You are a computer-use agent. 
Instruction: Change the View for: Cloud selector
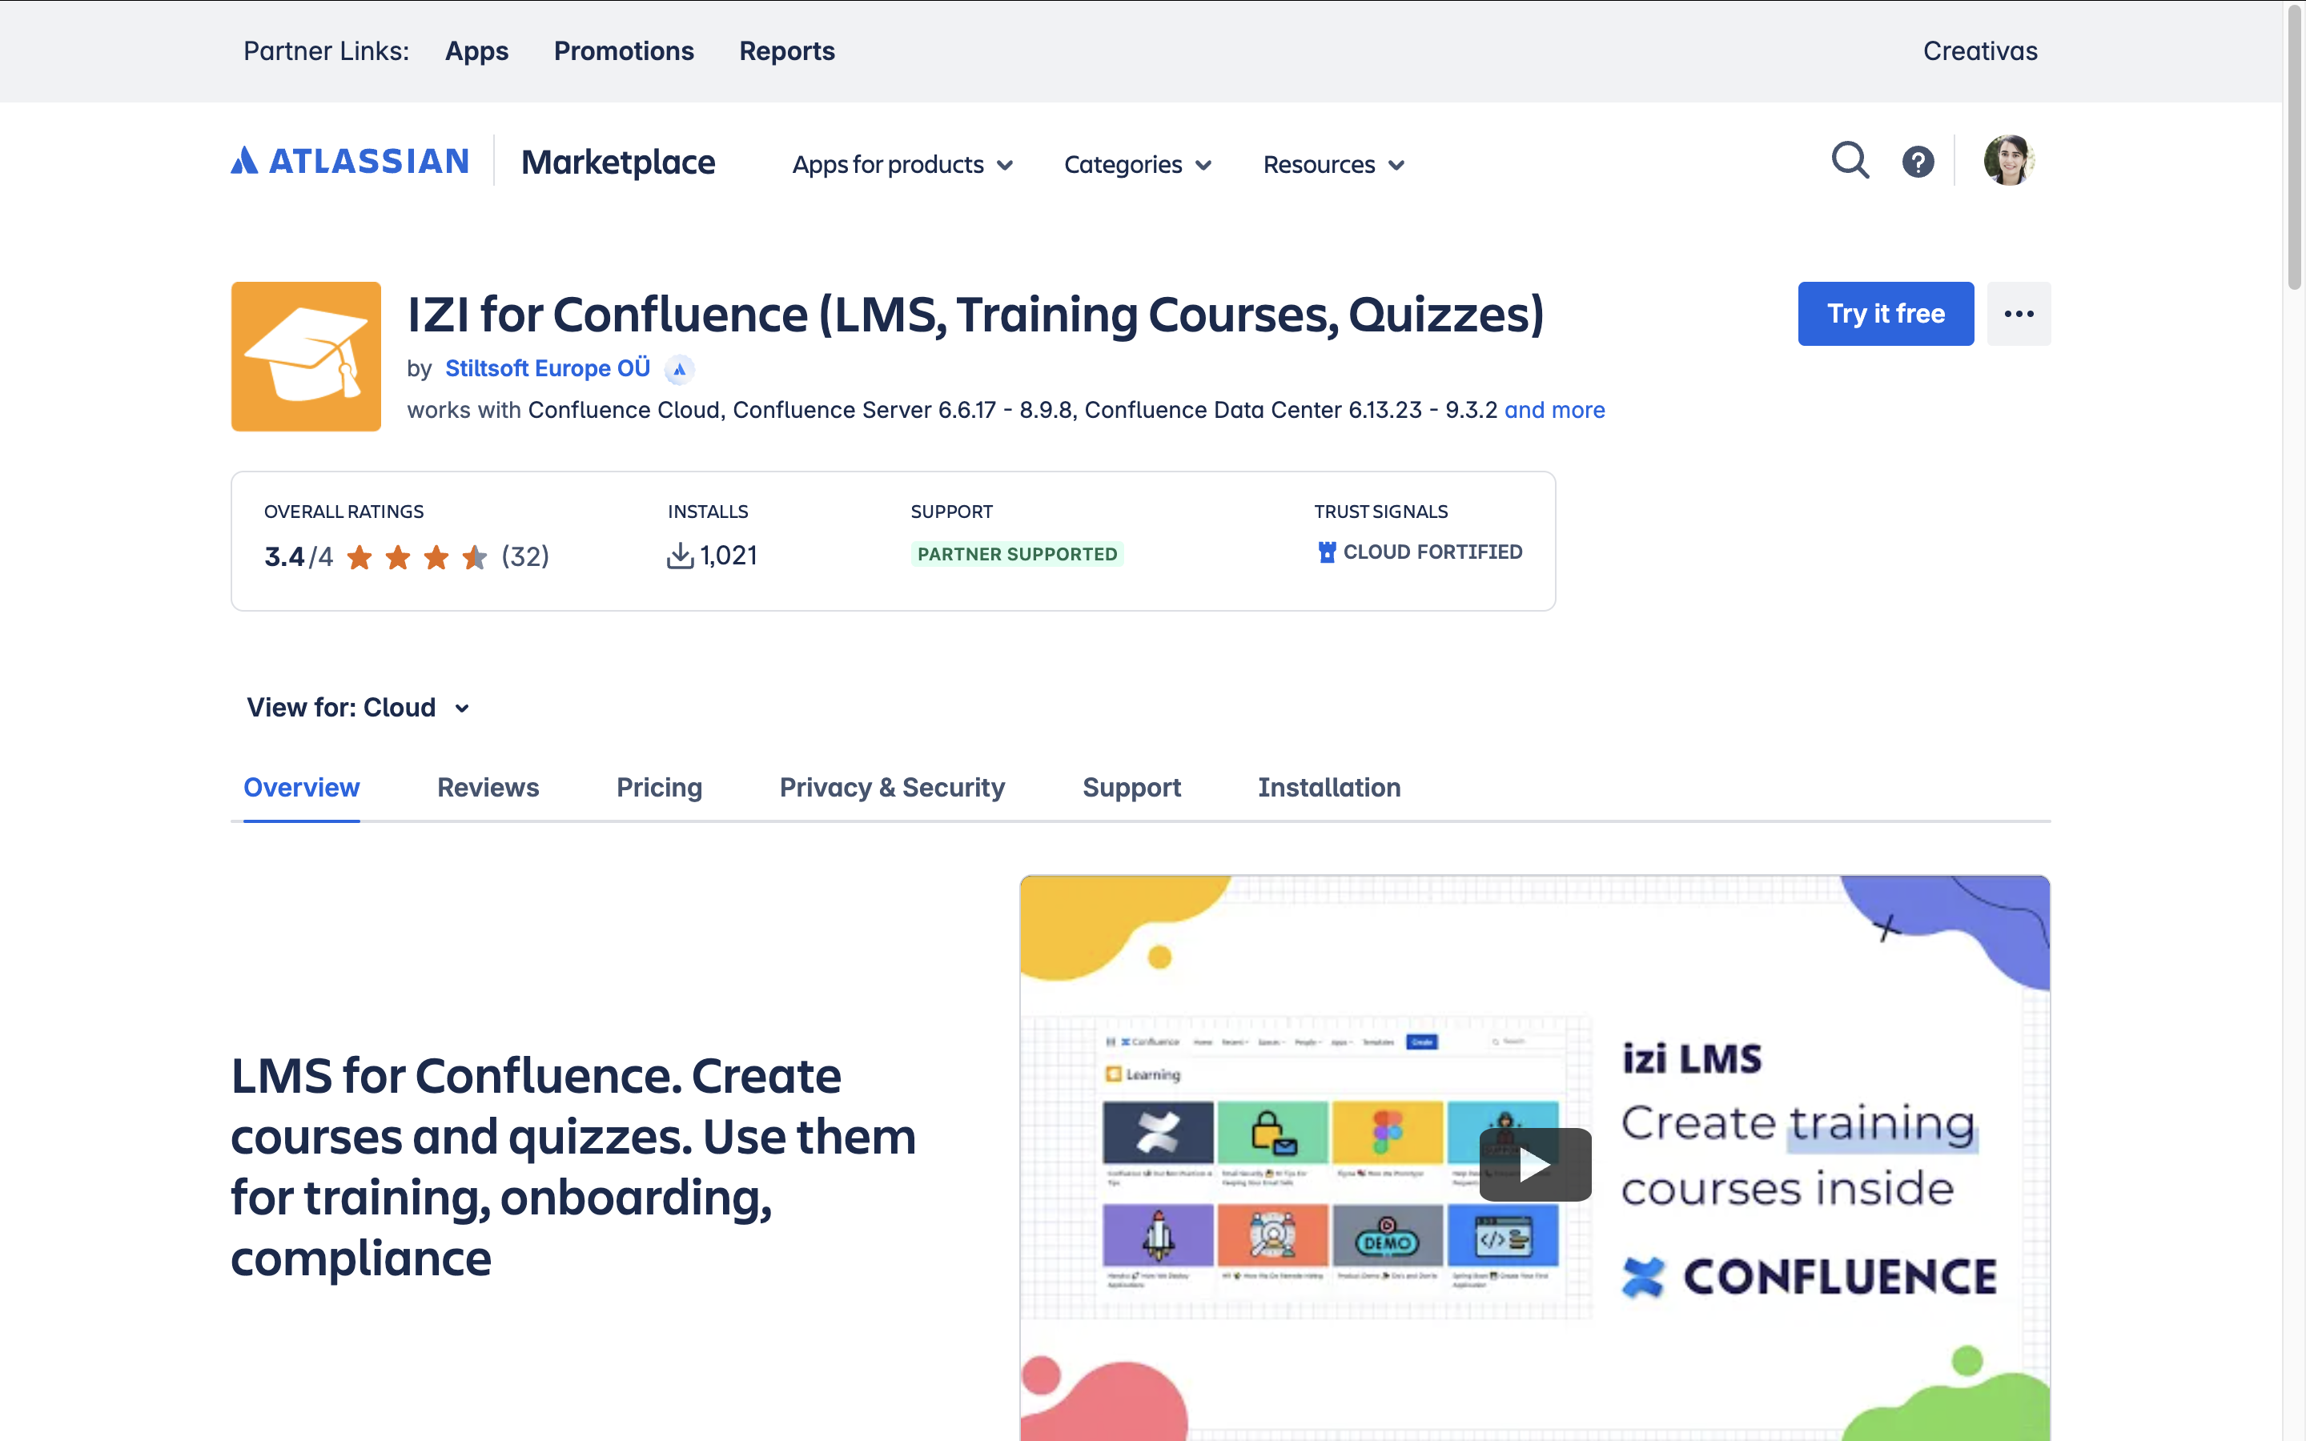tap(358, 707)
